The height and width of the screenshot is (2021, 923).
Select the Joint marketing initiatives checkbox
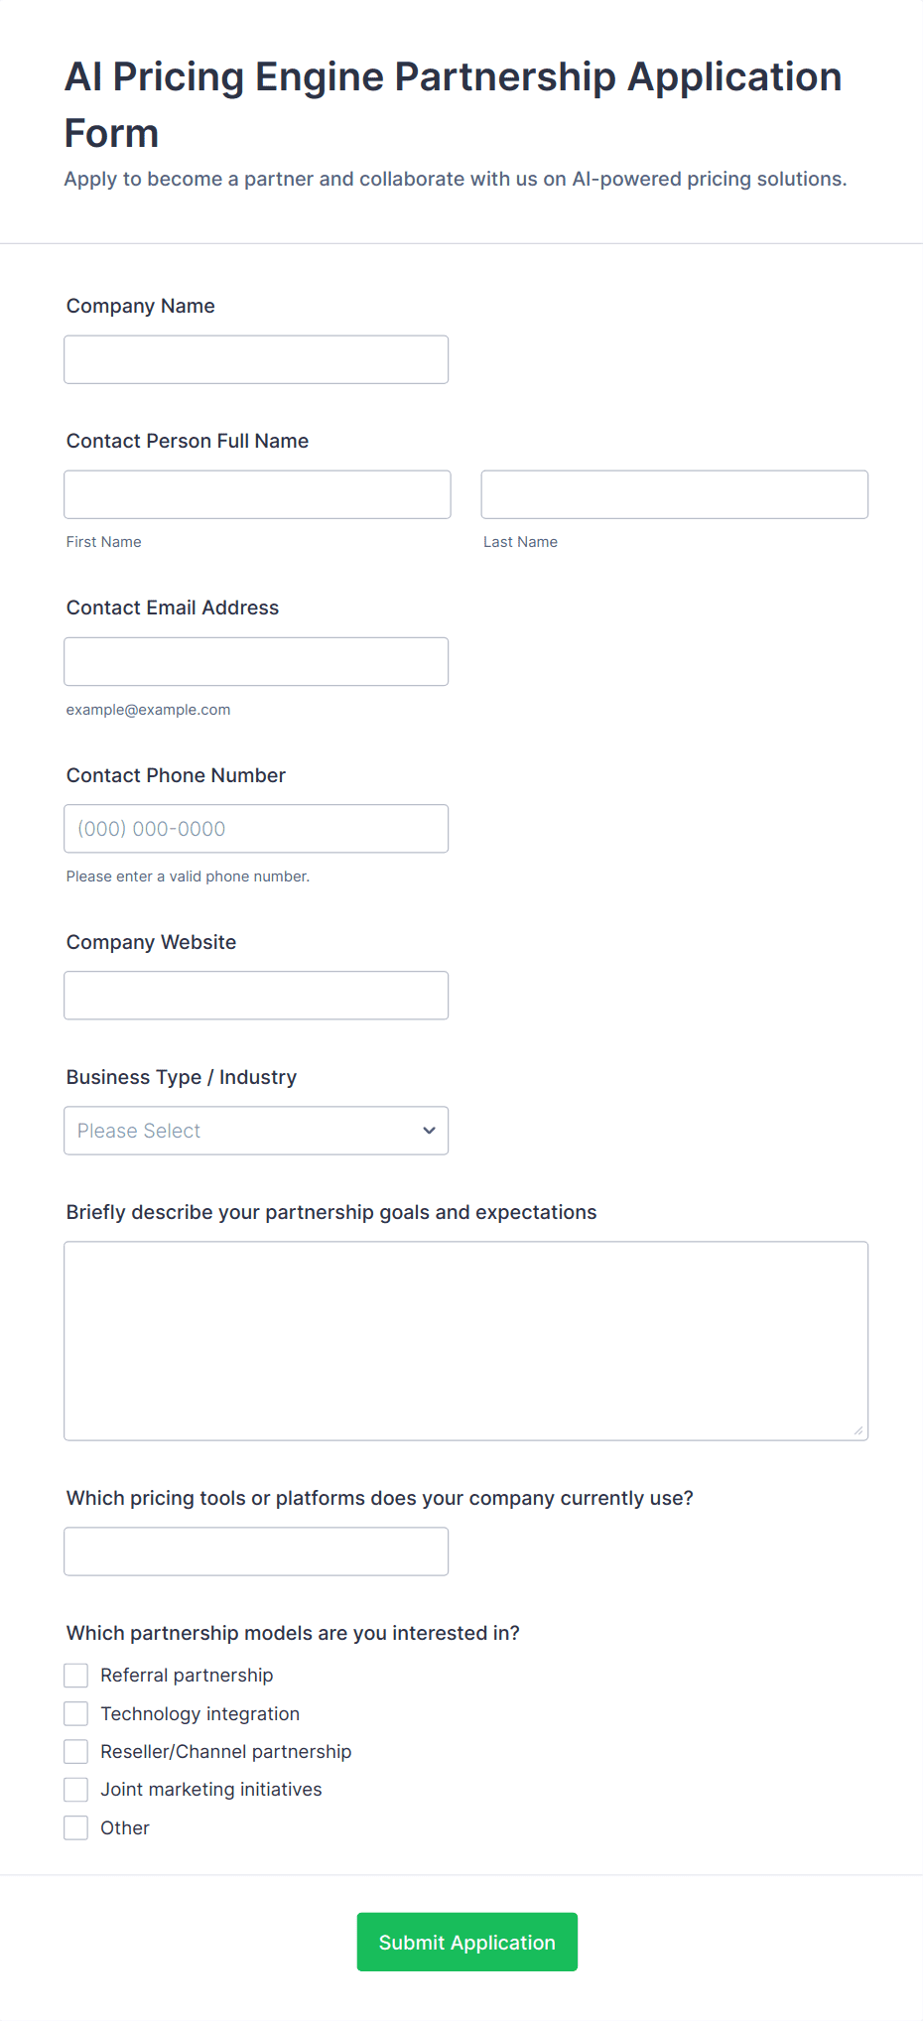[x=76, y=1790]
